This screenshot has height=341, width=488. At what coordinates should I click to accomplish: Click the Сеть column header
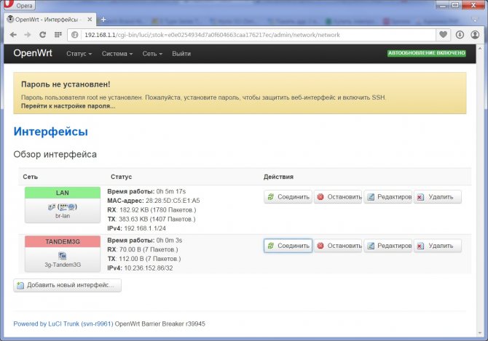pyautogui.click(x=30, y=177)
